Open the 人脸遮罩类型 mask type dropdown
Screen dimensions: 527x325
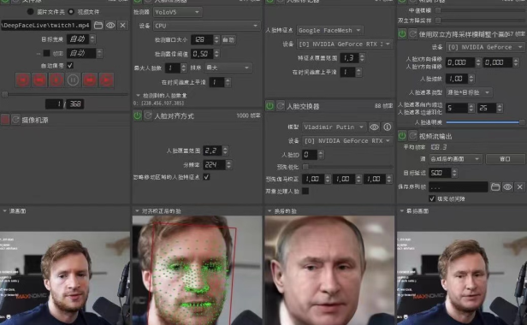pos(468,92)
